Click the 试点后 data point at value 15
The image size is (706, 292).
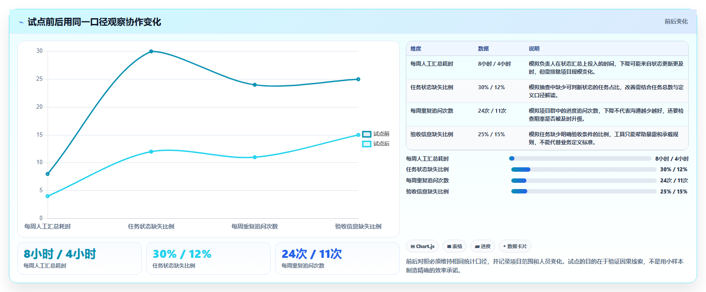pos(358,135)
